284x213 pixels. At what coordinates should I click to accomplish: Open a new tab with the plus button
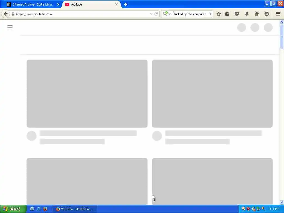126,4
